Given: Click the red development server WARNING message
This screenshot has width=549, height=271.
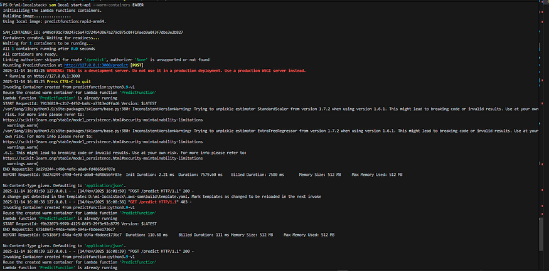Looking at the screenshot, I should point(176,71).
